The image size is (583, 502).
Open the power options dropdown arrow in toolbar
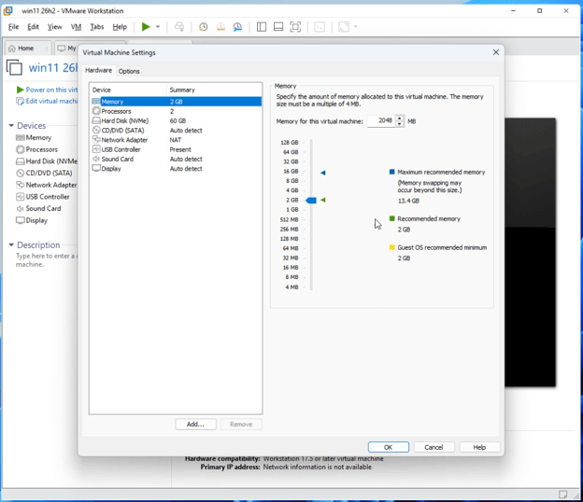[158, 27]
